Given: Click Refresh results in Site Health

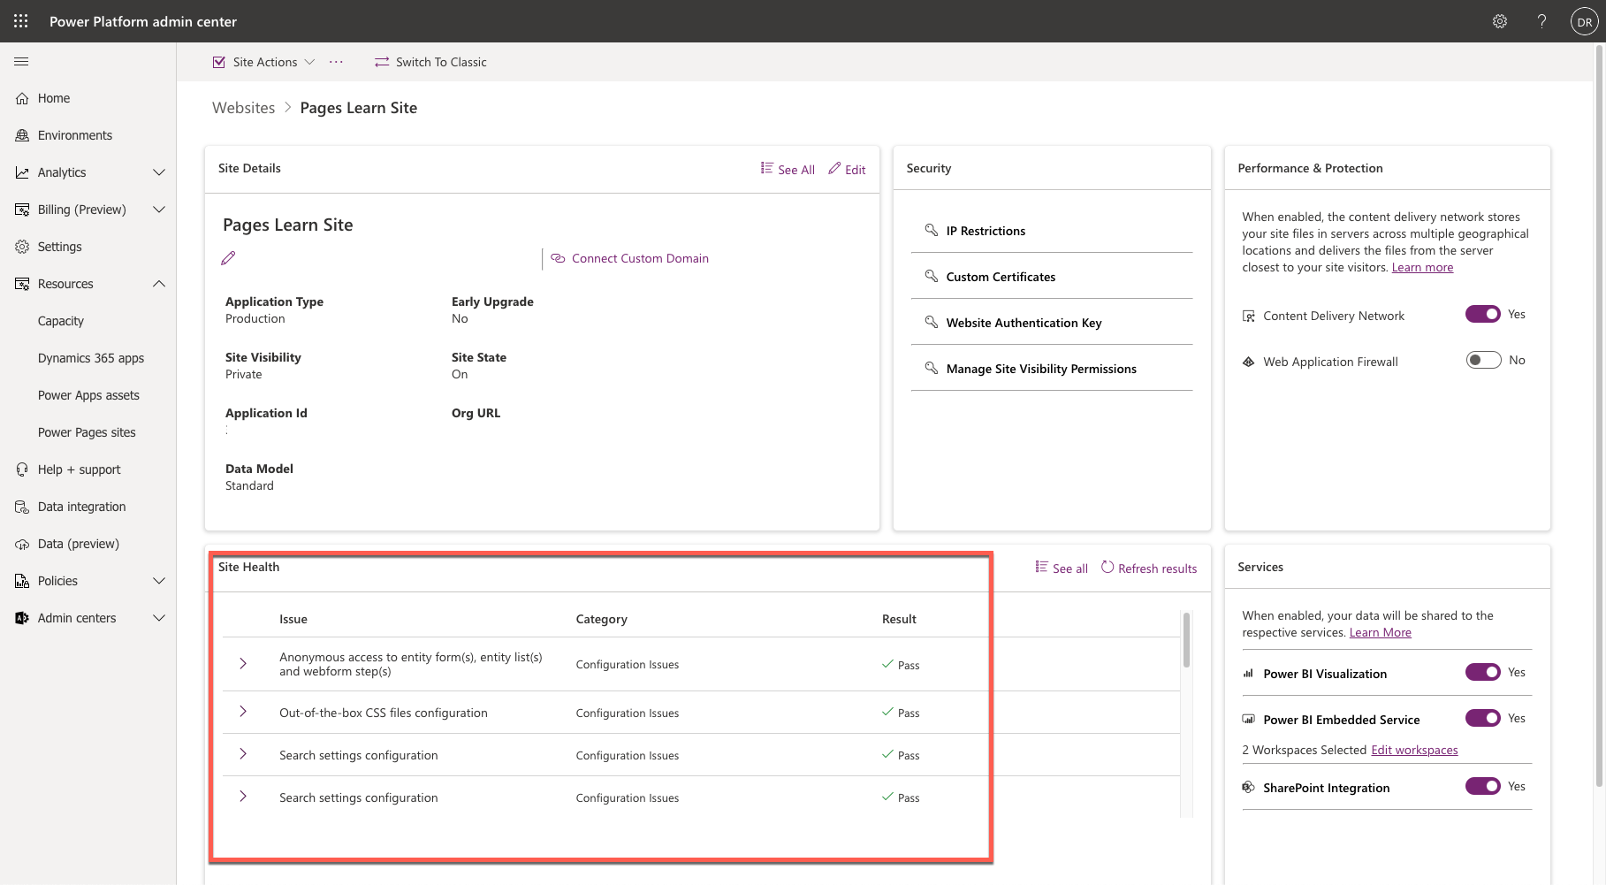Looking at the screenshot, I should point(1149,568).
